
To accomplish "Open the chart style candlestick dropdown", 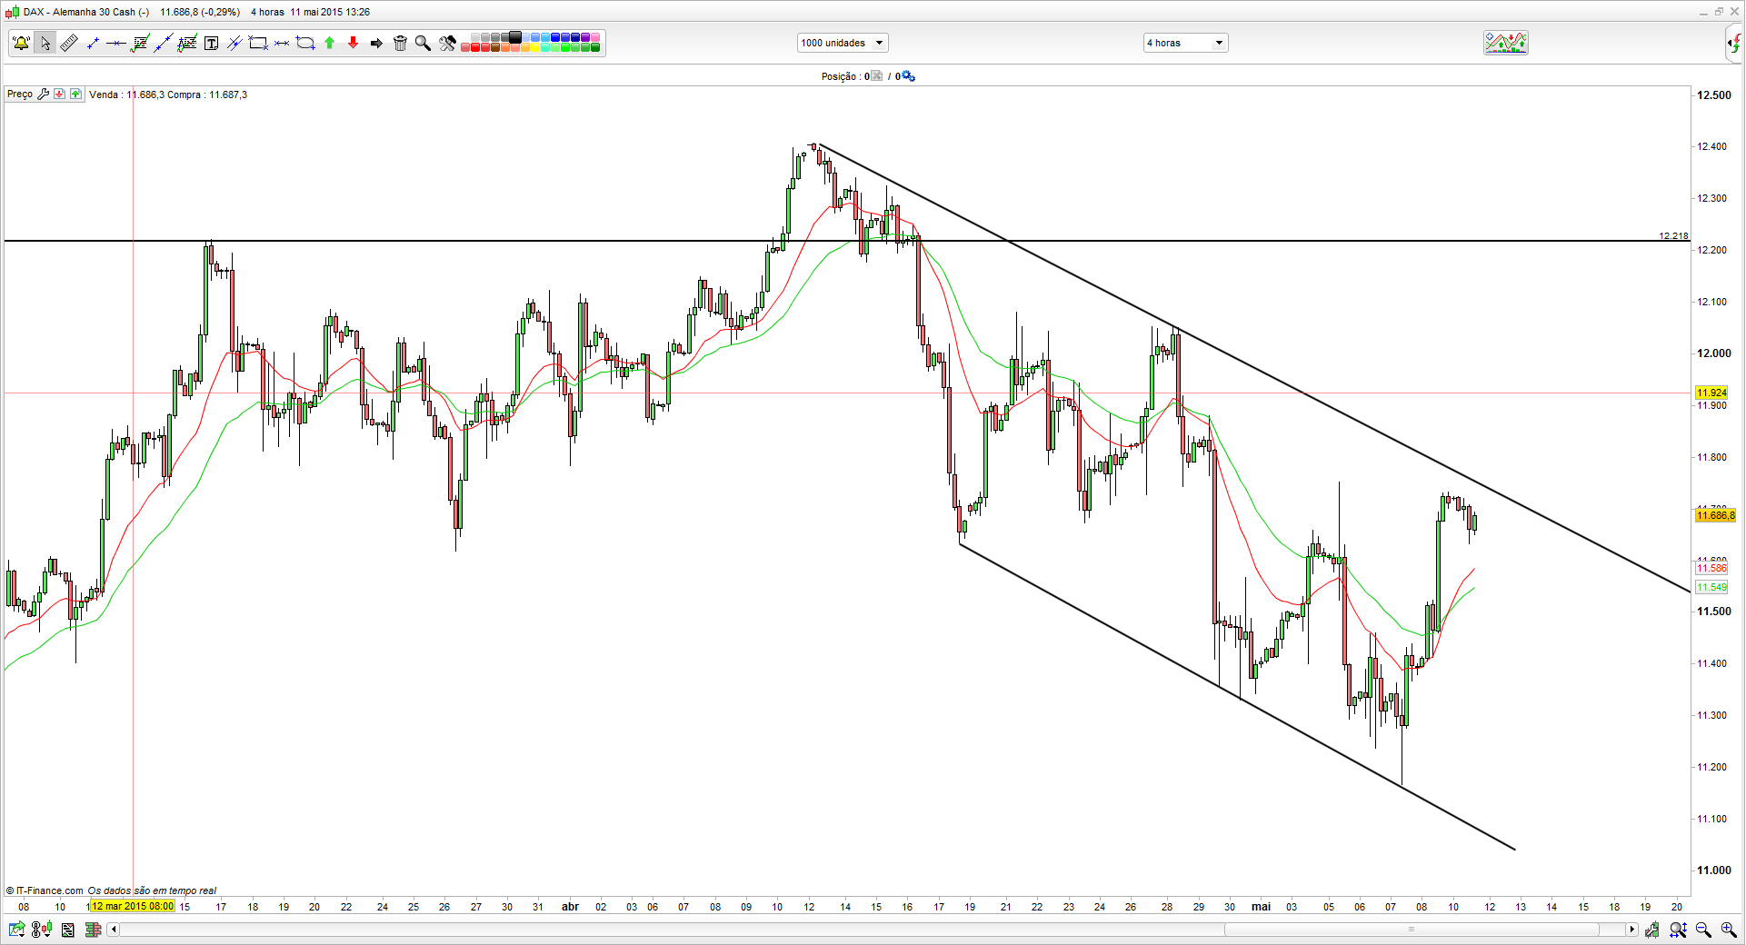I will [x=41, y=929].
